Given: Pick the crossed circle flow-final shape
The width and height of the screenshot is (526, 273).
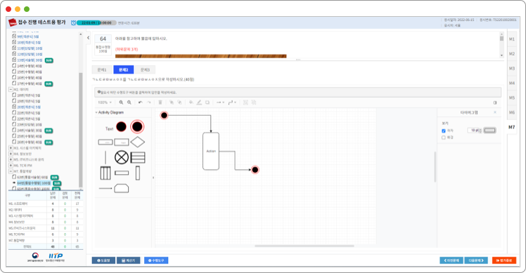Looking at the screenshot, I should click(x=122, y=157).
